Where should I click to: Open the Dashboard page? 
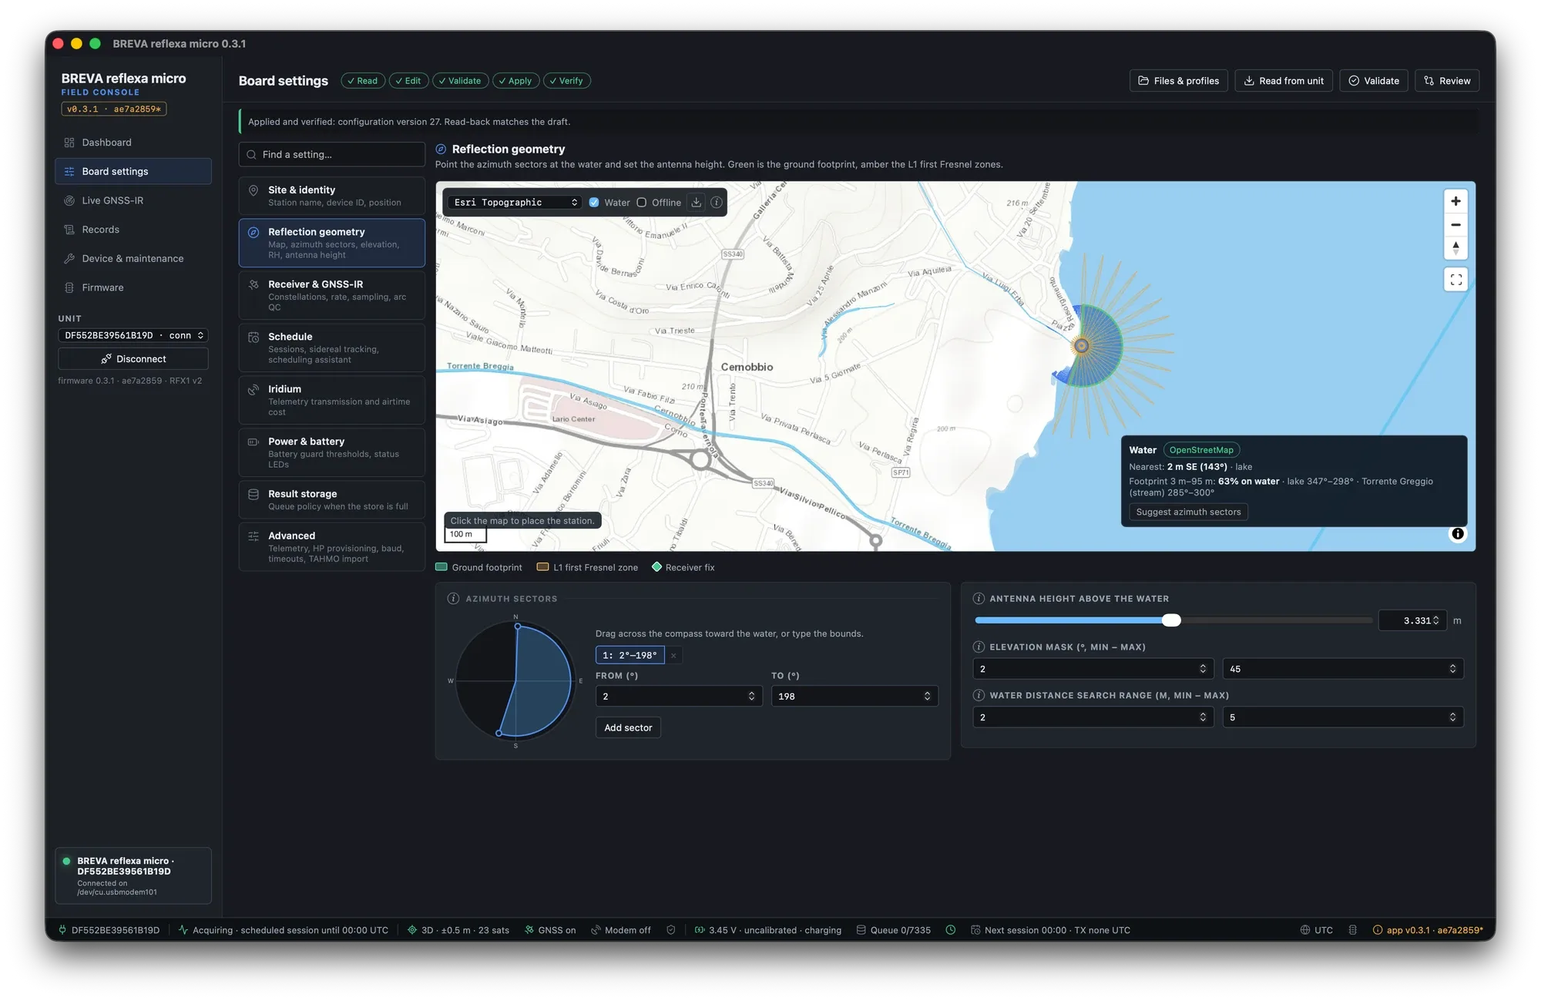coord(133,143)
